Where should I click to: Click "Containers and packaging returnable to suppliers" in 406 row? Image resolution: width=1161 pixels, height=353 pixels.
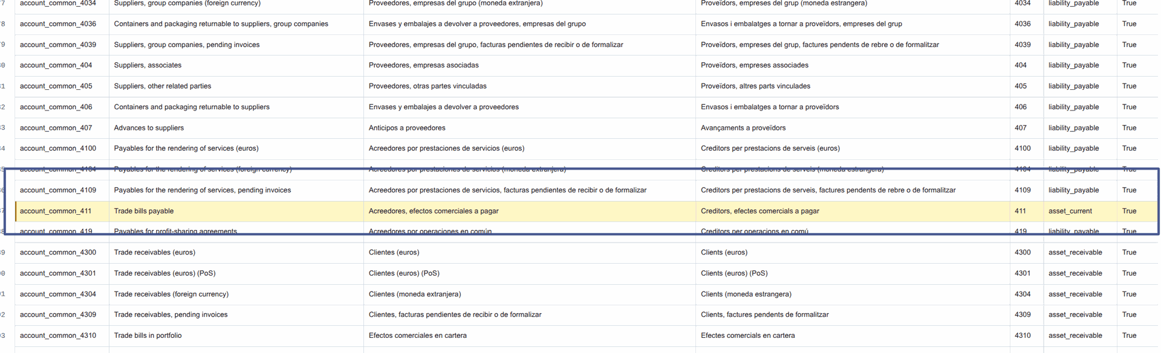pyautogui.click(x=192, y=107)
